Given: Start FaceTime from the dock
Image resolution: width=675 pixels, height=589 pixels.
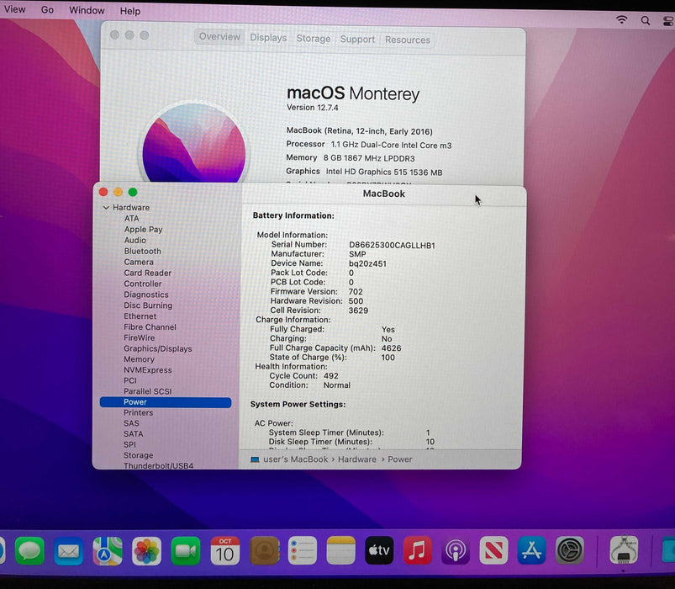Looking at the screenshot, I should [186, 551].
